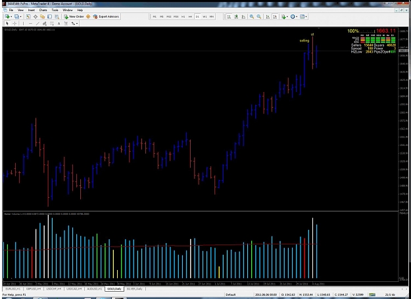
Task: Open the Strategy Tester icon
Action: coord(57,16)
